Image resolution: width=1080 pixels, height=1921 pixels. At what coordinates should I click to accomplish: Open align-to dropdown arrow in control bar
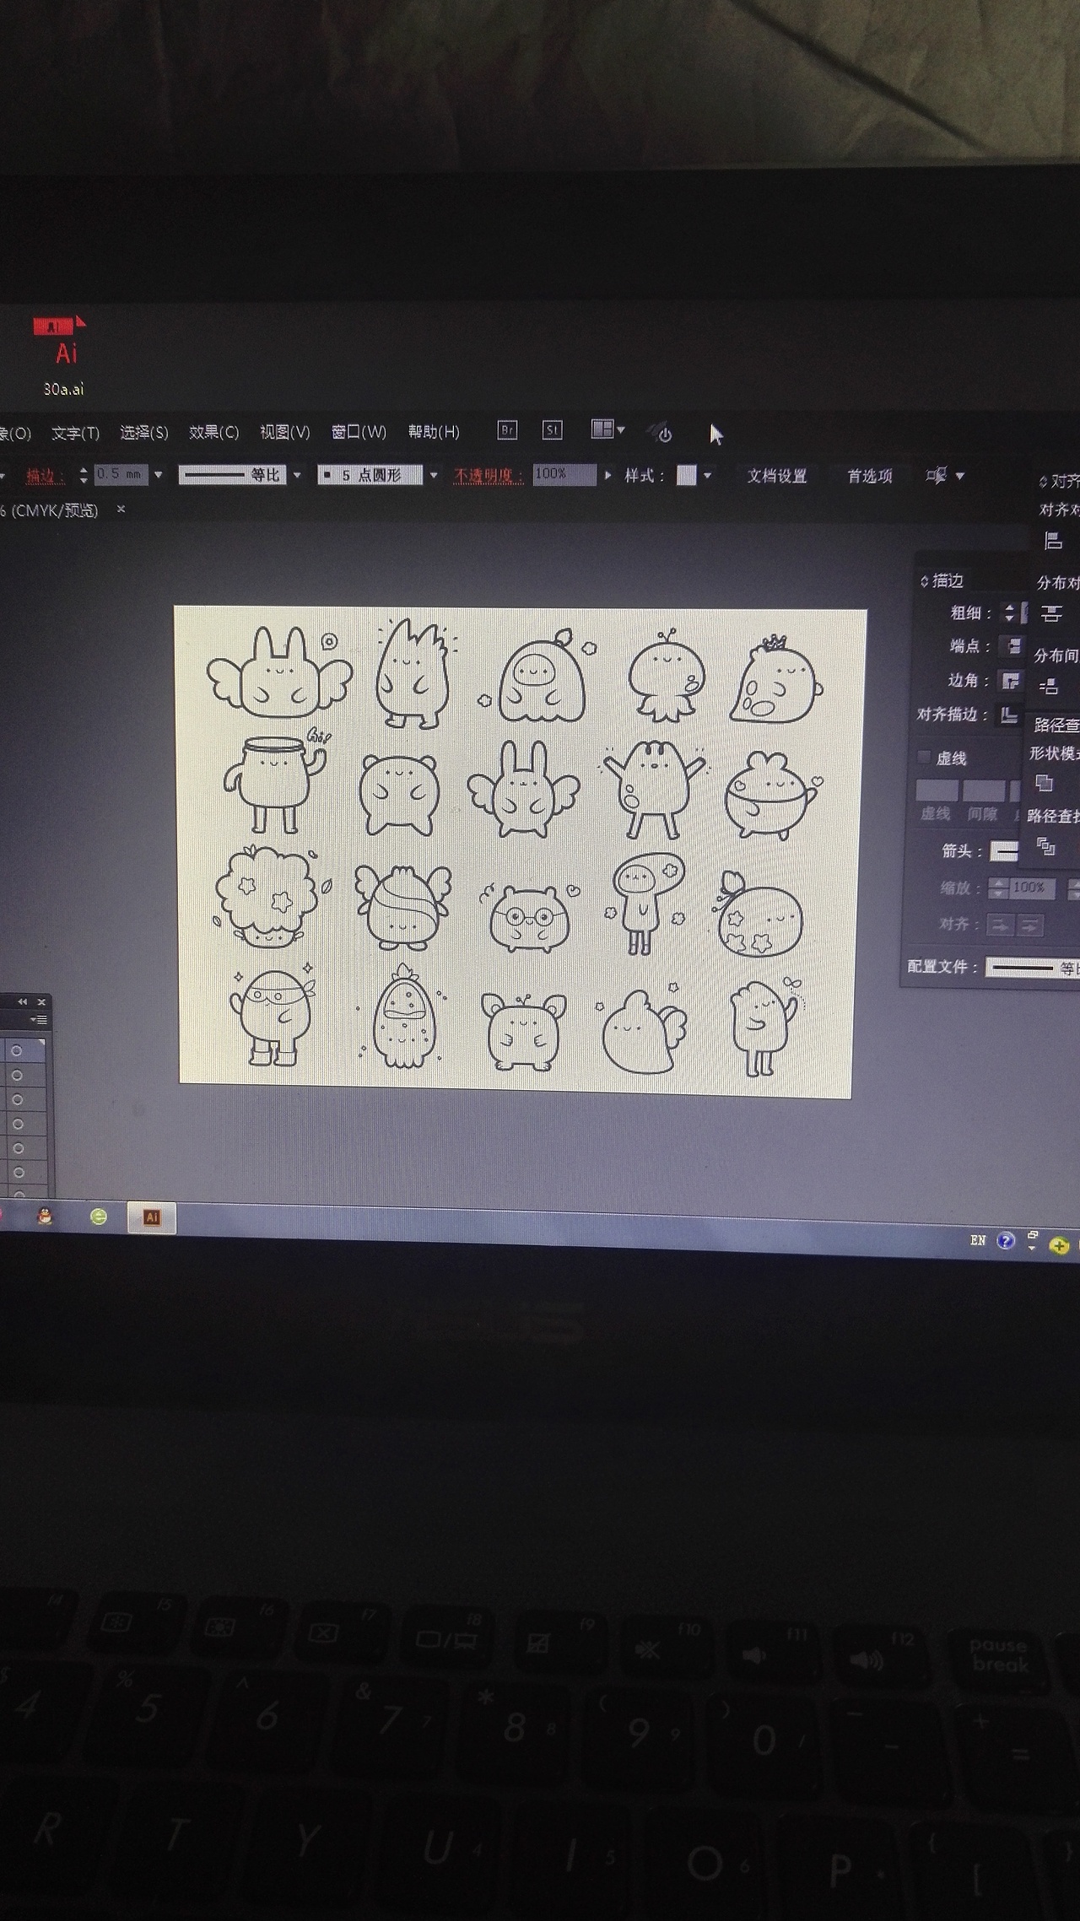(x=959, y=476)
